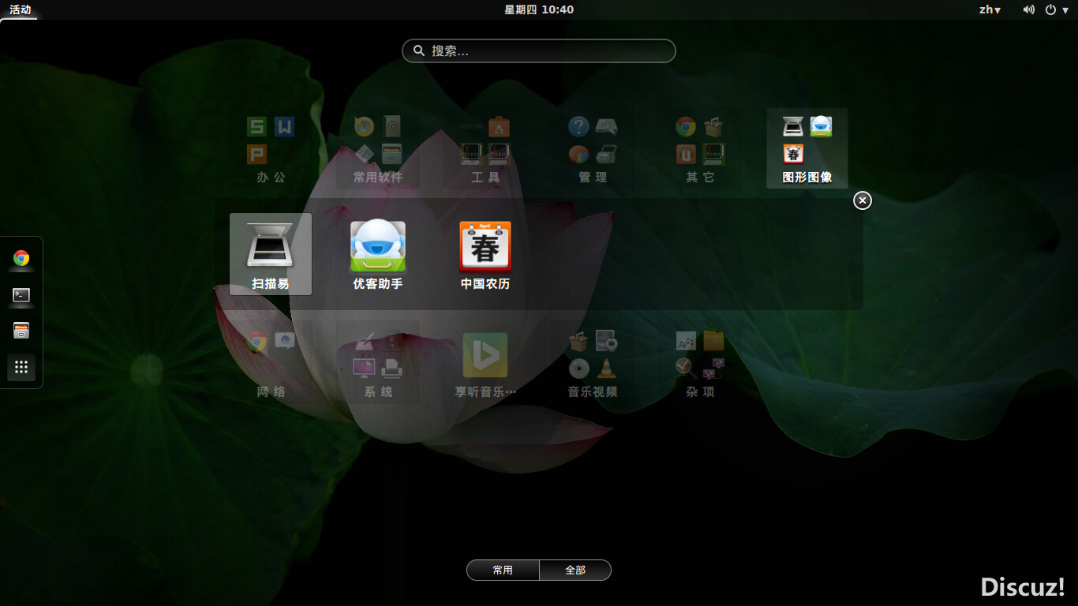The image size is (1078, 606).
Task: Switch to the 全部 all apps view
Action: pos(575,570)
